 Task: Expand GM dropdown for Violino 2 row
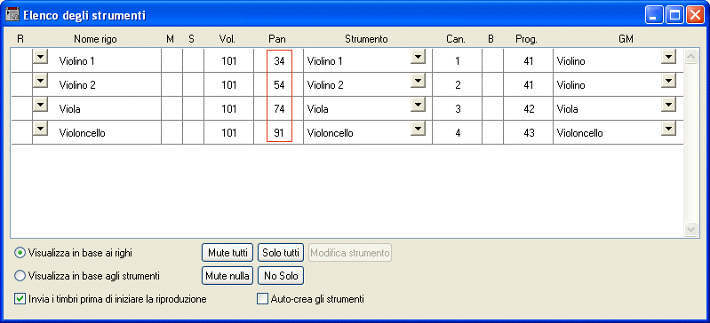click(x=668, y=81)
